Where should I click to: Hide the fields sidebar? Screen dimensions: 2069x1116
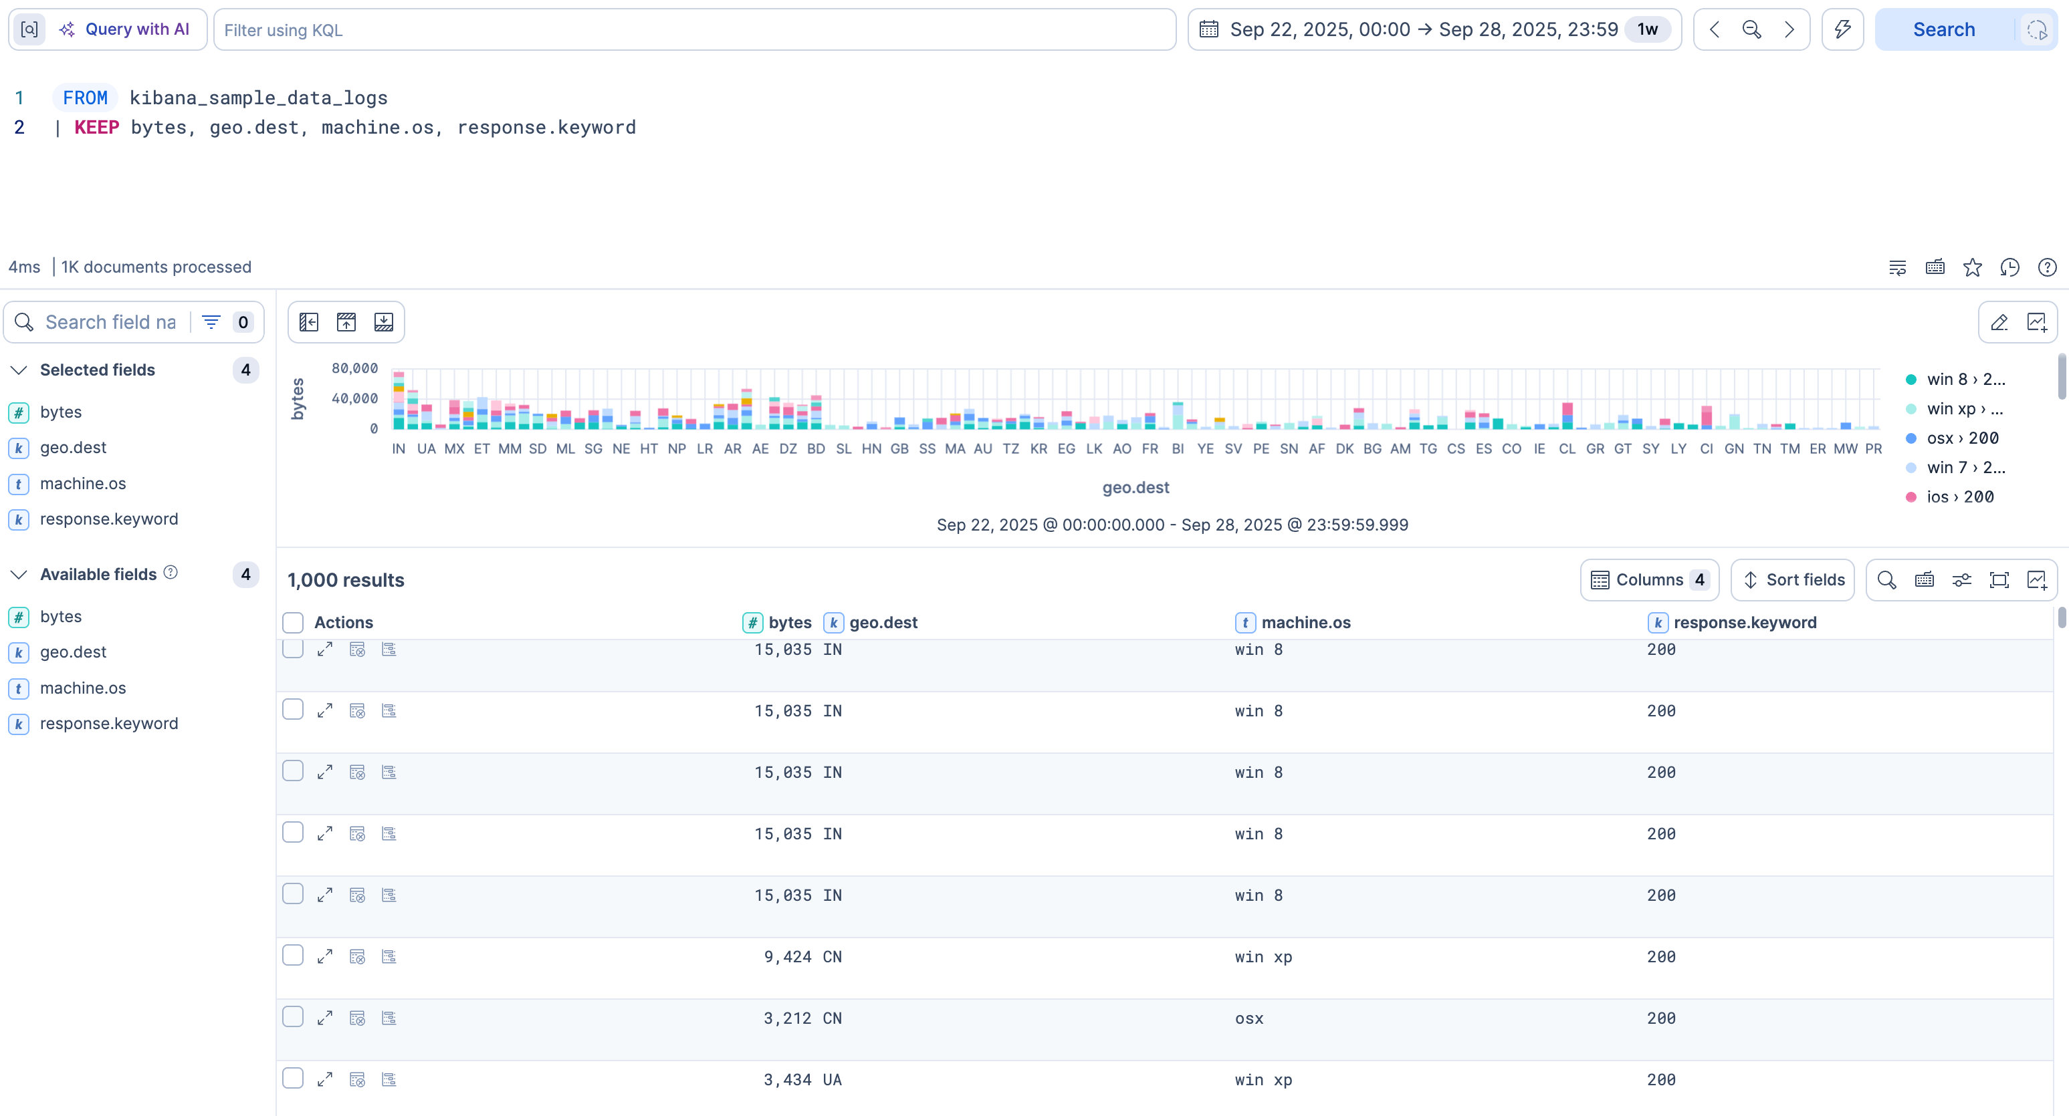click(309, 322)
